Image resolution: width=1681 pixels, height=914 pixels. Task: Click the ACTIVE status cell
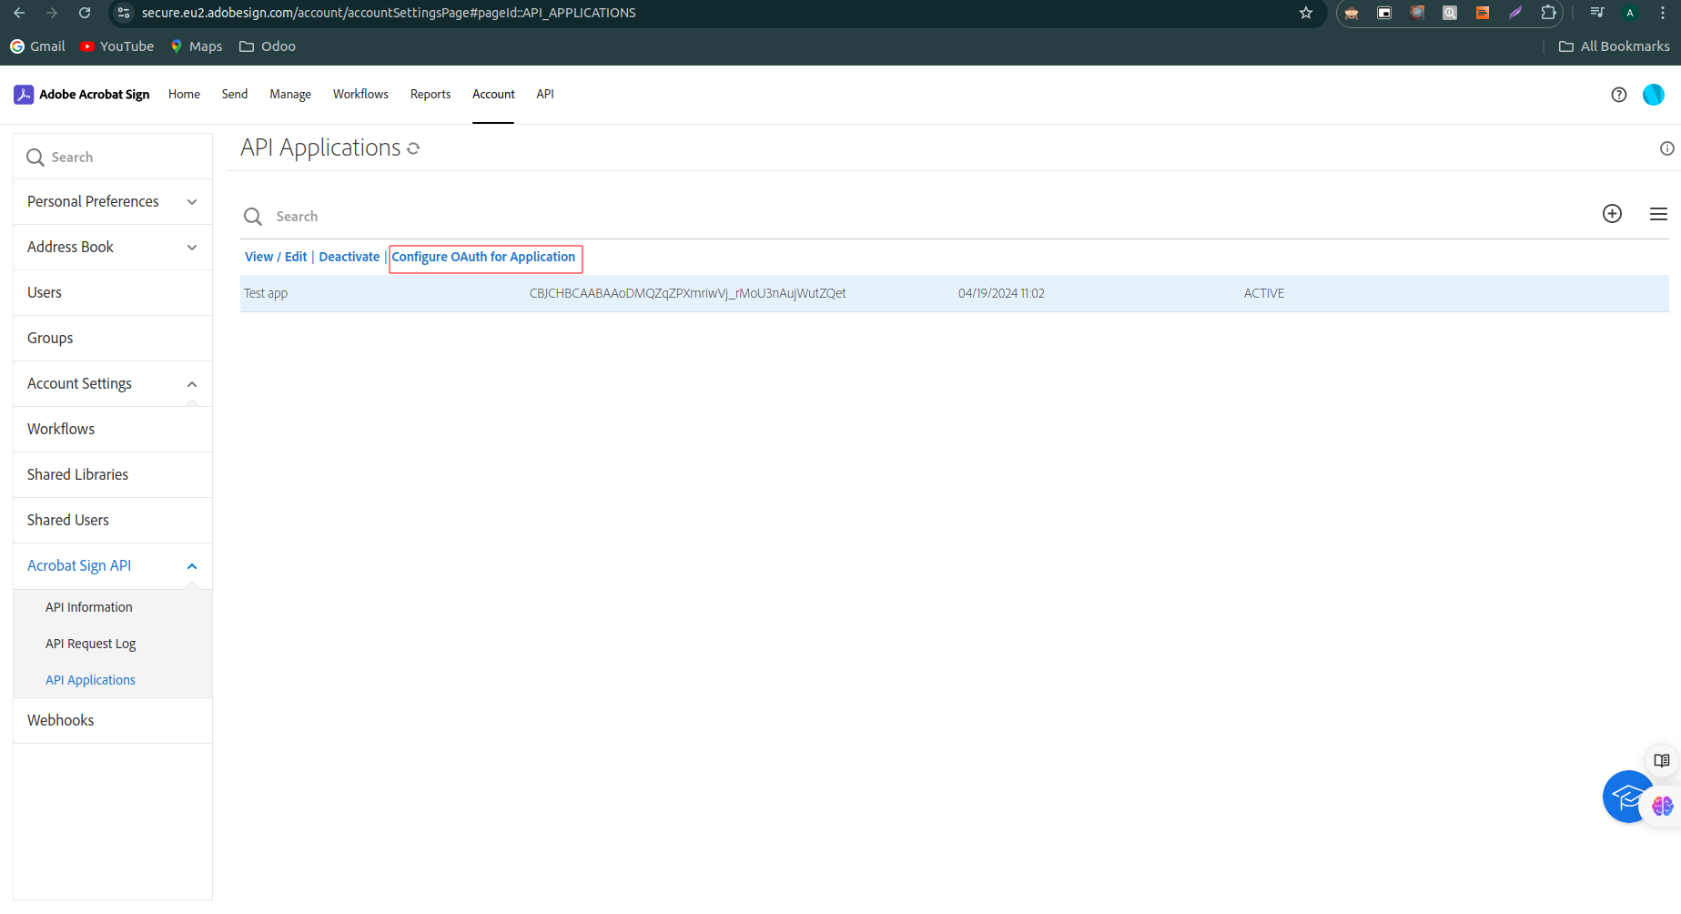pyautogui.click(x=1264, y=294)
